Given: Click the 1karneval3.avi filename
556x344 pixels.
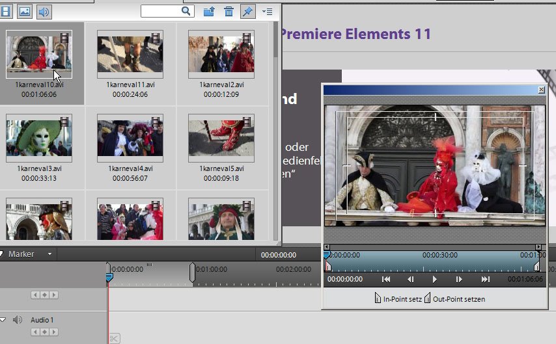Looking at the screenshot, I should tap(39, 168).
